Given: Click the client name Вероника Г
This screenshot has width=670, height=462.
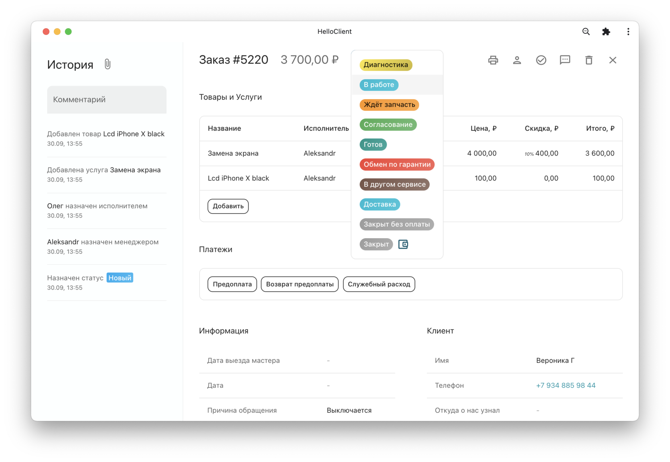Looking at the screenshot, I should click(x=555, y=360).
